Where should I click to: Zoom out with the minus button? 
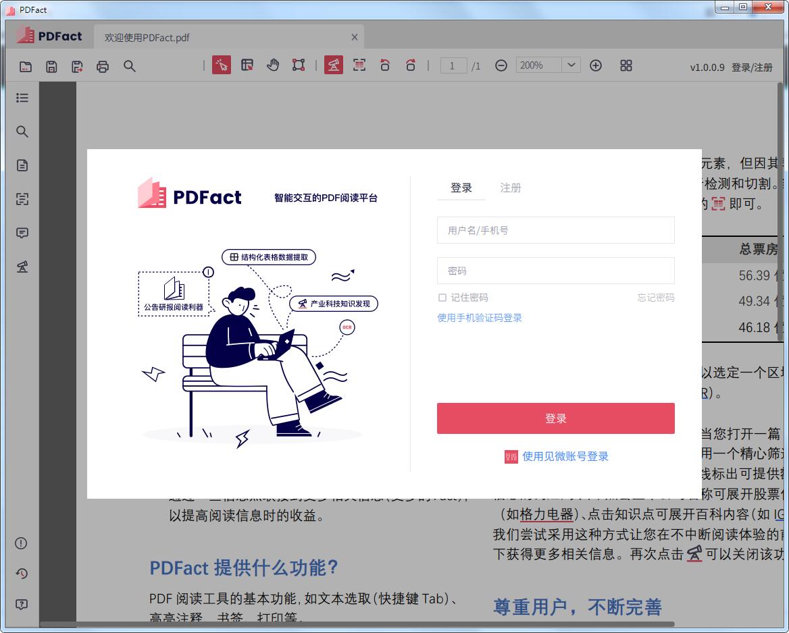pyautogui.click(x=501, y=65)
